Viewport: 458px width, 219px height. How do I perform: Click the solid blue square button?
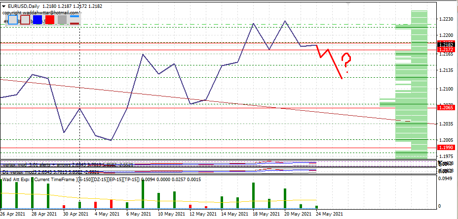tap(38, 20)
